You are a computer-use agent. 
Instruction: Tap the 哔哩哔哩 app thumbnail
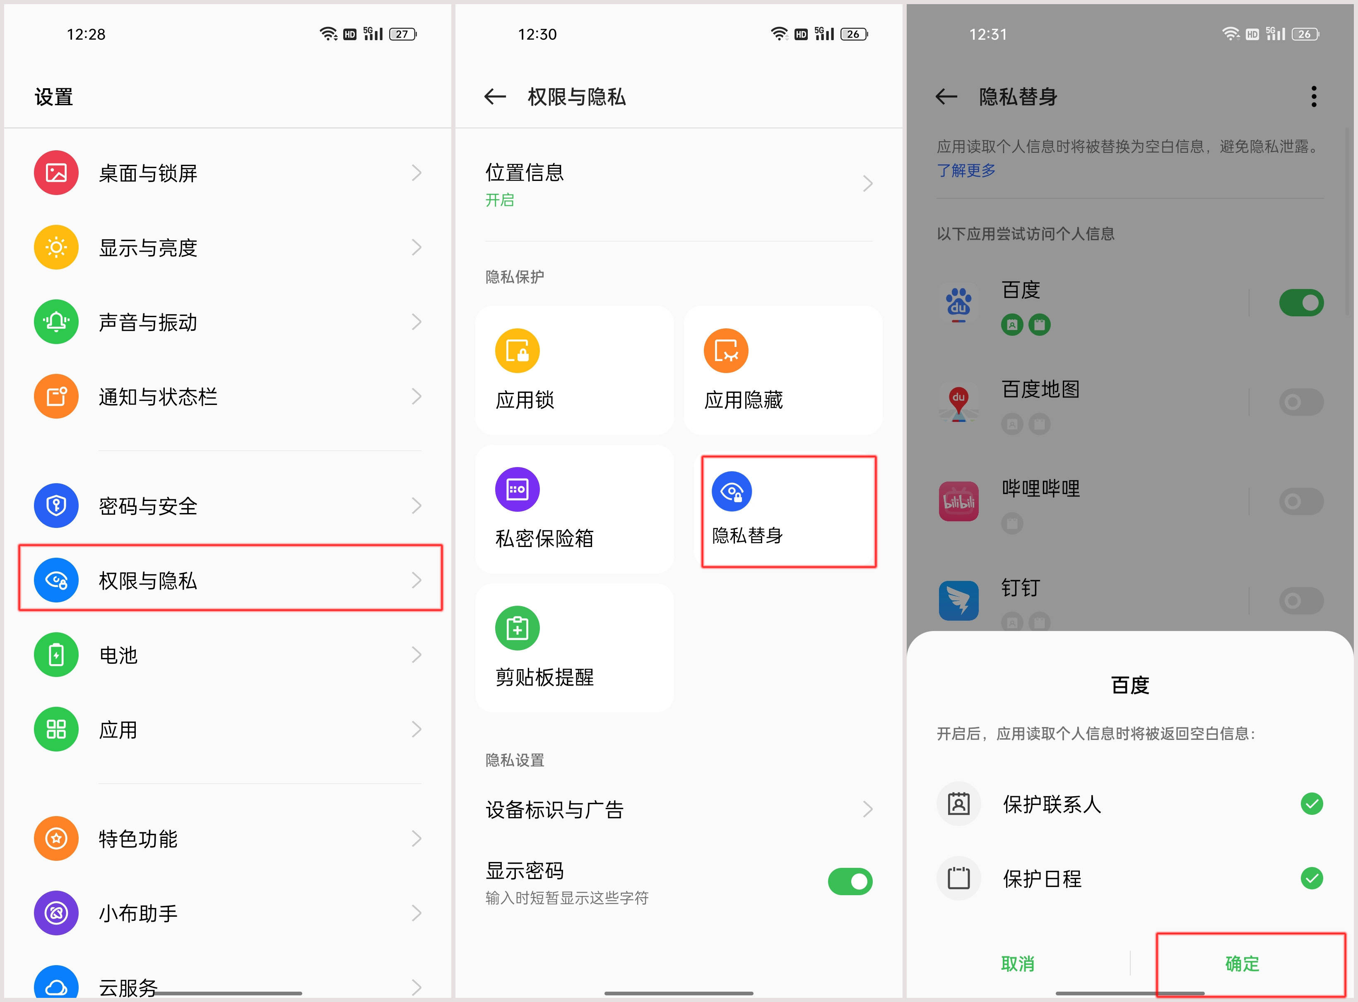tap(959, 501)
